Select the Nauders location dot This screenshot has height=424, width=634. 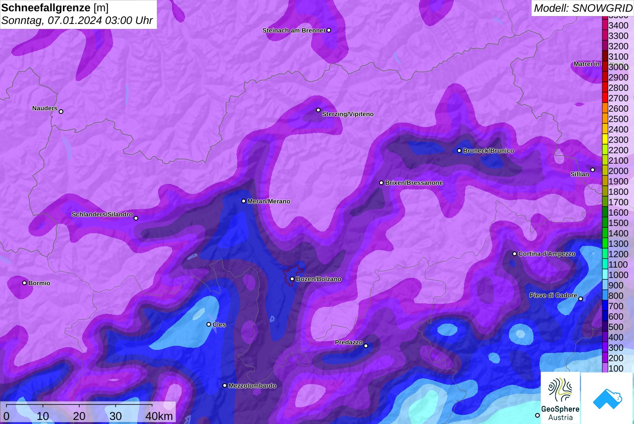pyautogui.click(x=61, y=111)
